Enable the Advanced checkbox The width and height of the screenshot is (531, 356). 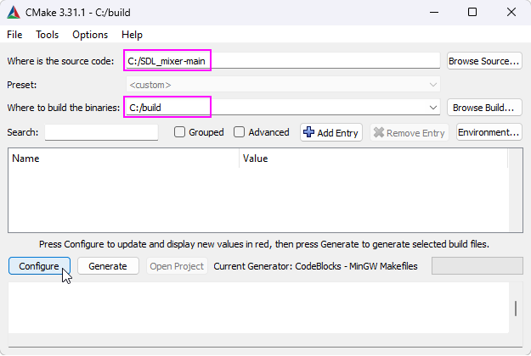[239, 132]
